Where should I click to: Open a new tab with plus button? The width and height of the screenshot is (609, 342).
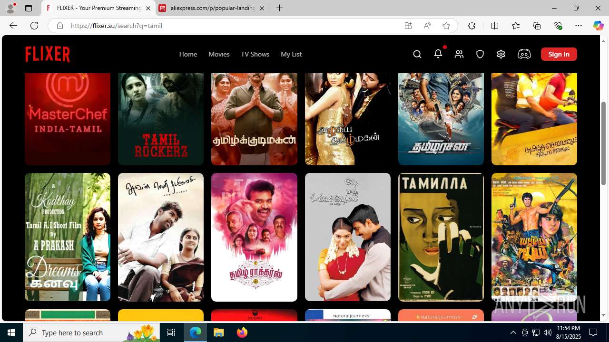tap(280, 8)
